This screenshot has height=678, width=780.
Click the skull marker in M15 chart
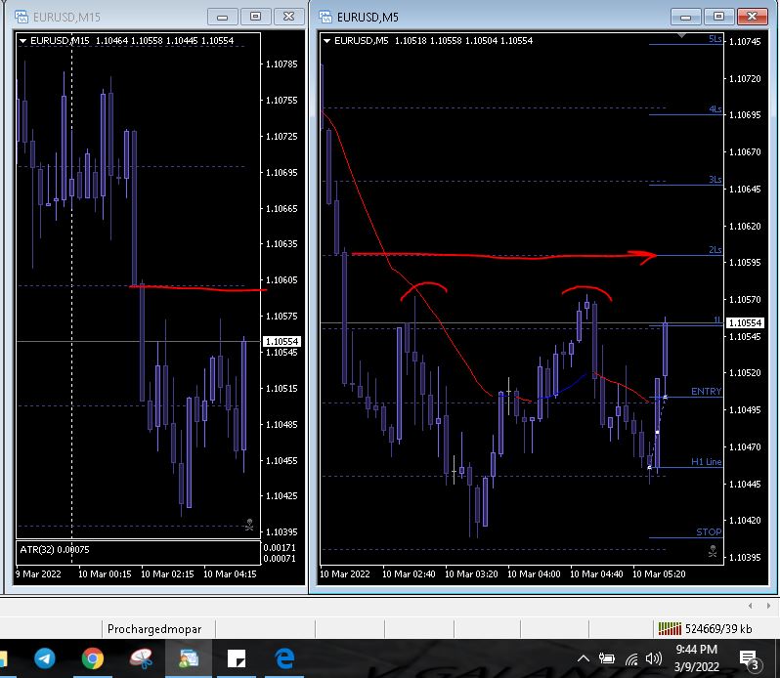point(249,525)
